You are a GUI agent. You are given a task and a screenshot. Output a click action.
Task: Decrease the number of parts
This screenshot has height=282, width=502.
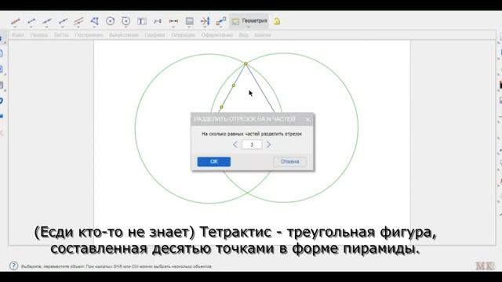[235, 144]
